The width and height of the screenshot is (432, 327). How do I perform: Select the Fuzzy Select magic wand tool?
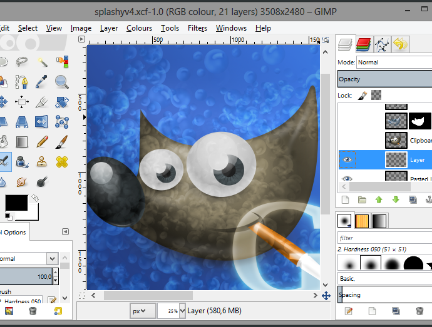pos(42,61)
